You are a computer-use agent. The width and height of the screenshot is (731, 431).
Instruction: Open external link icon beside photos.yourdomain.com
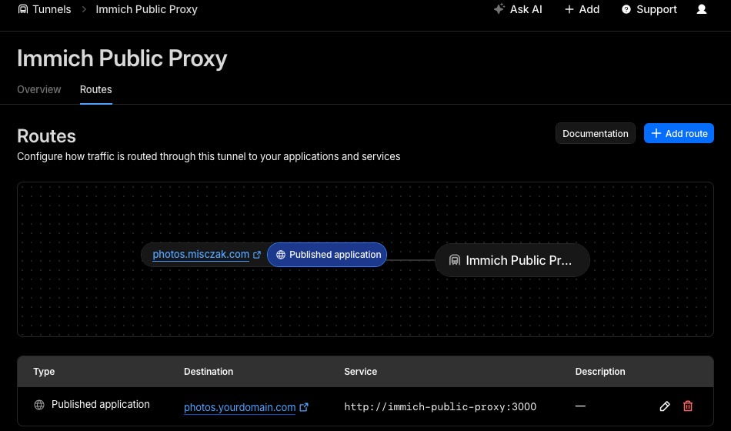click(304, 407)
